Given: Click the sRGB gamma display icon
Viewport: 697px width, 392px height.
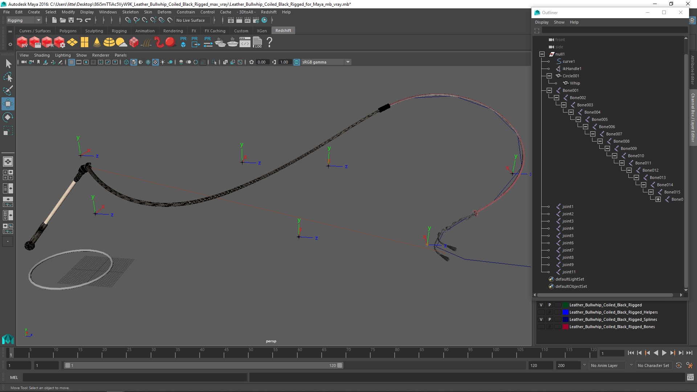Looking at the screenshot, I should 296,62.
